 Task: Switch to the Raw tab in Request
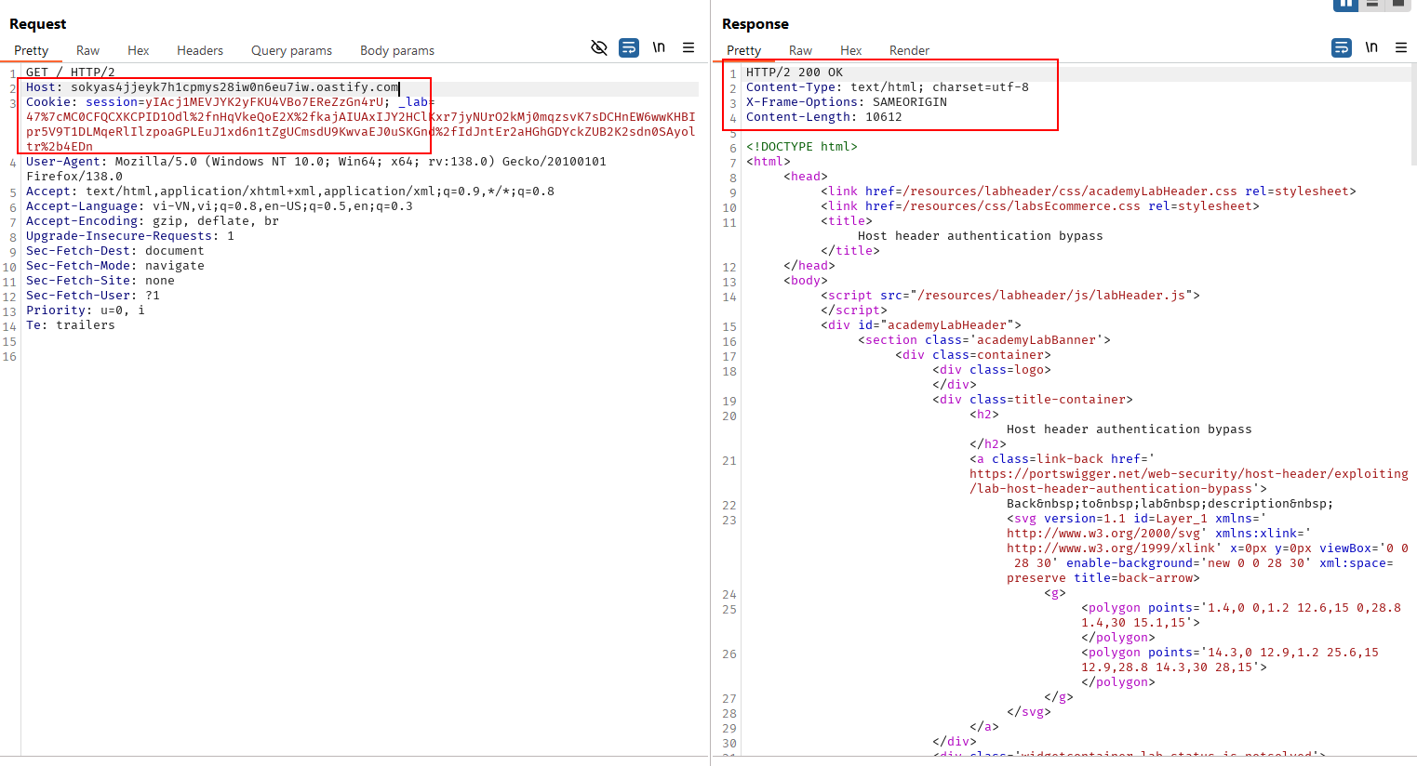point(87,50)
